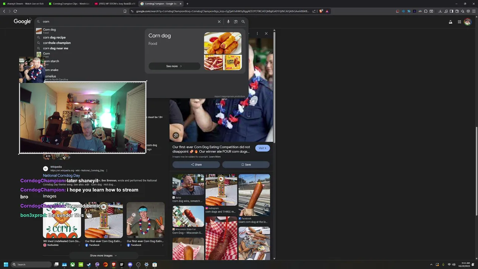Viewport: 478px width, 269px height.
Task: Click Report inappropriate predictions
Action: coord(230,96)
